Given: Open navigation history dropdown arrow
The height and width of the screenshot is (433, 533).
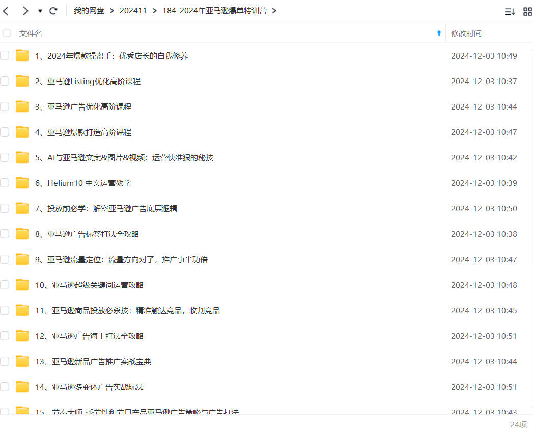Looking at the screenshot, I should (x=40, y=11).
